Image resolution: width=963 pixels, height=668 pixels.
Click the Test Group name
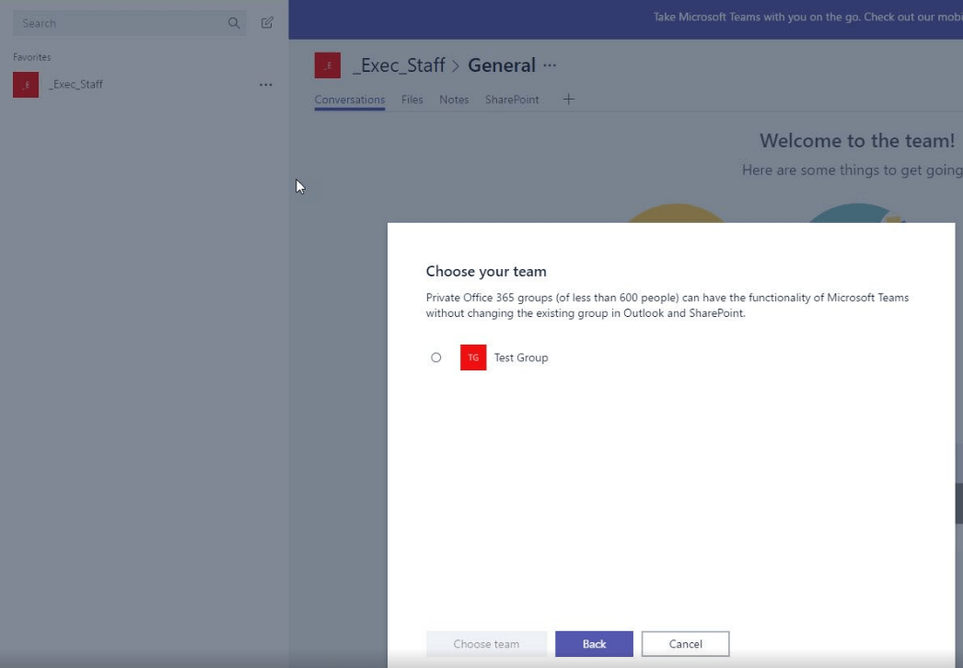[521, 357]
